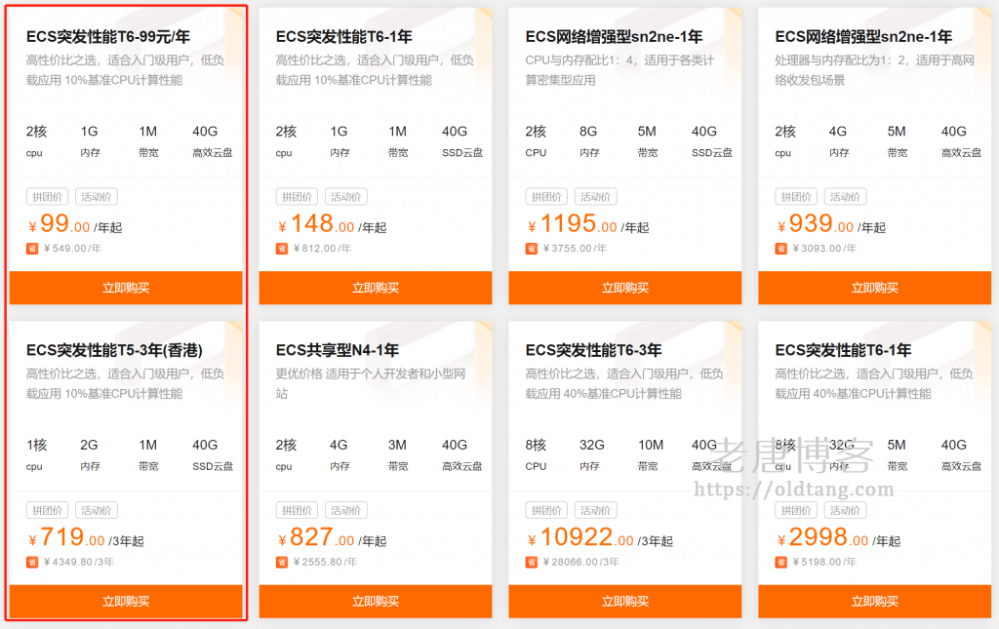Click 立即购买 under the ¥148.00 price

pos(376,288)
